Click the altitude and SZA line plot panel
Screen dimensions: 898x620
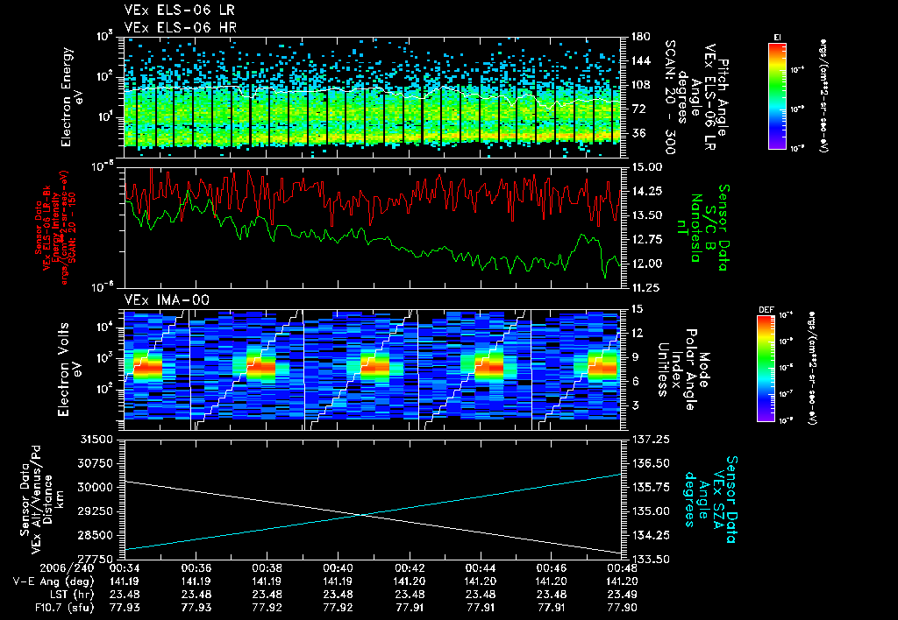point(372,499)
